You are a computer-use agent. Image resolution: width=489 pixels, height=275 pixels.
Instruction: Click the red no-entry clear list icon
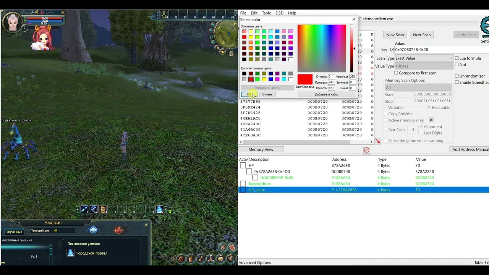click(x=367, y=150)
